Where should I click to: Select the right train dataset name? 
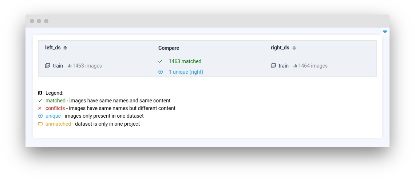tap(284, 66)
